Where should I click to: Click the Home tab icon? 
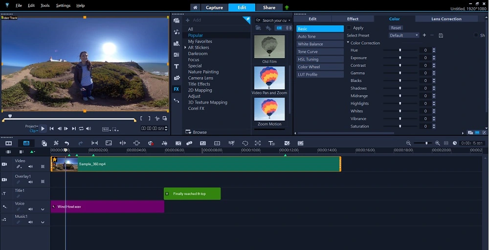[195, 7]
